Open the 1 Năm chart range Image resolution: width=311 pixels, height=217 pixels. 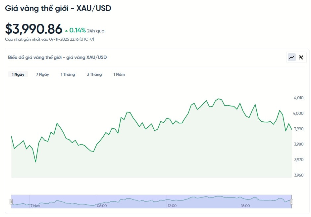click(119, 74)
